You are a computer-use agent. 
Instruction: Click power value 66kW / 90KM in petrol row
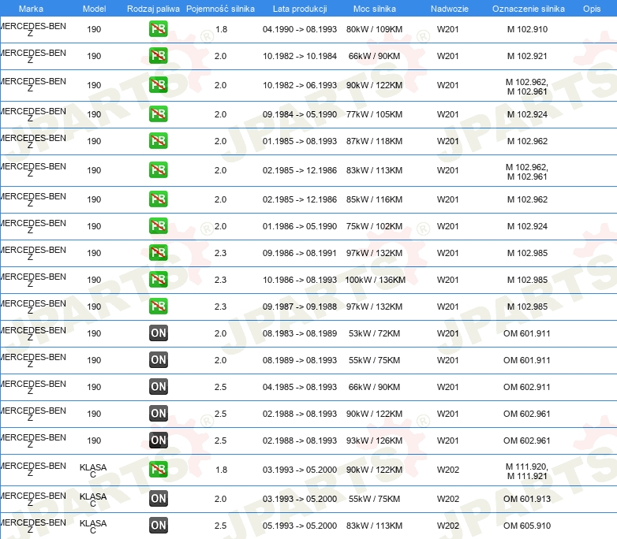pyautogui.click(x=374, y=56)
